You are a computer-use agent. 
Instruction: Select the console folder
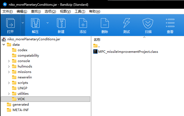tap(24, 61)
